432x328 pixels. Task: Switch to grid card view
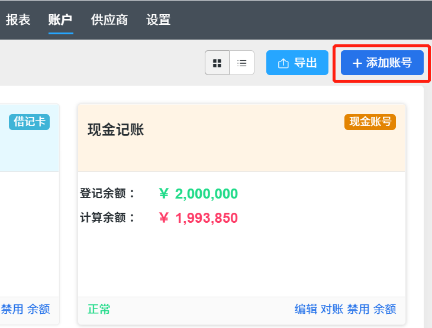[x=217, y=63]
